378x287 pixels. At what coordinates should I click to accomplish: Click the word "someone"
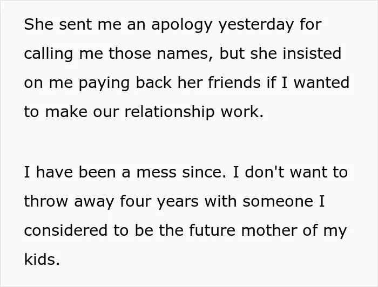coord(278,202)
